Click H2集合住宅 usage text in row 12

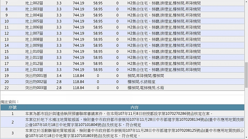point(164,33)
